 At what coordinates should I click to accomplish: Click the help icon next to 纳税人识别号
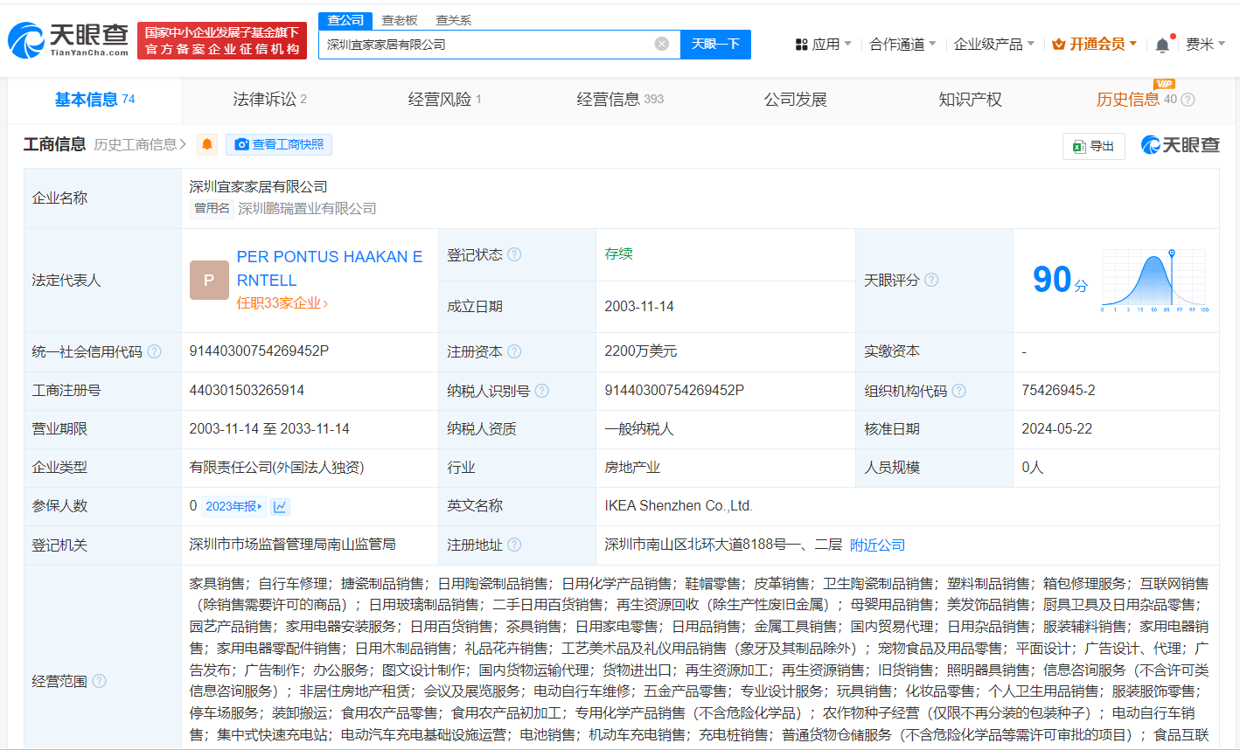[541, 391]
